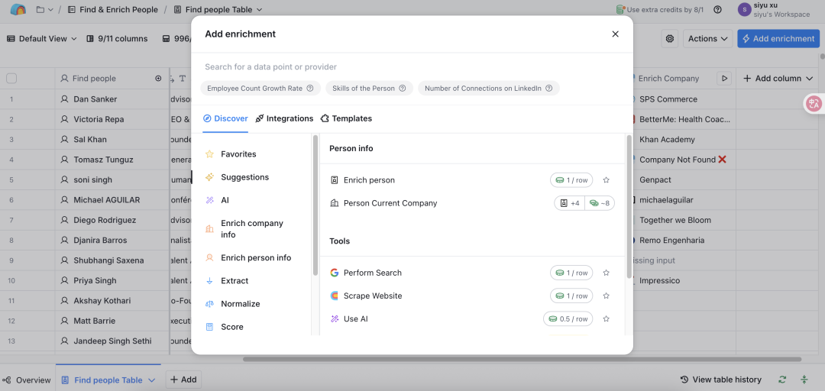Screen dimensions: 825x391
Task: Click the run play icon beside Enrich Company
Action: pyautogui.click(x=725, y=79)
